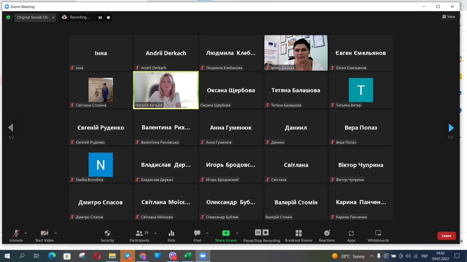This screenshot has height=262, width=467.
Task: Open the Reactions menu
Action: 327,233
